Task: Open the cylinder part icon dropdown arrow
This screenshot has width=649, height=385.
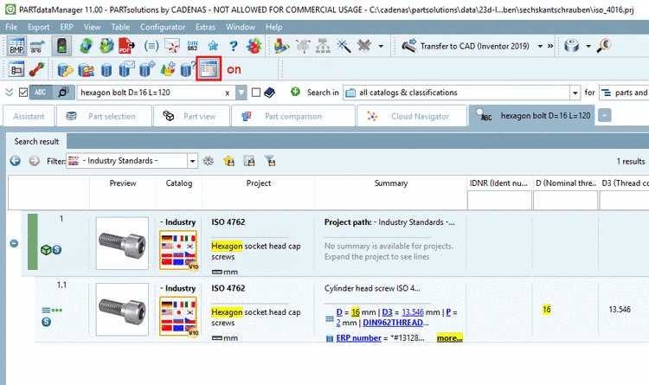Action: point(588,46)
